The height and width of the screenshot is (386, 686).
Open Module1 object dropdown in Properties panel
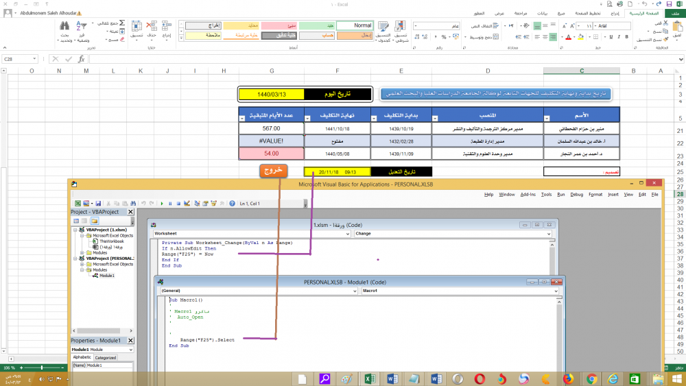click(130, 350)
